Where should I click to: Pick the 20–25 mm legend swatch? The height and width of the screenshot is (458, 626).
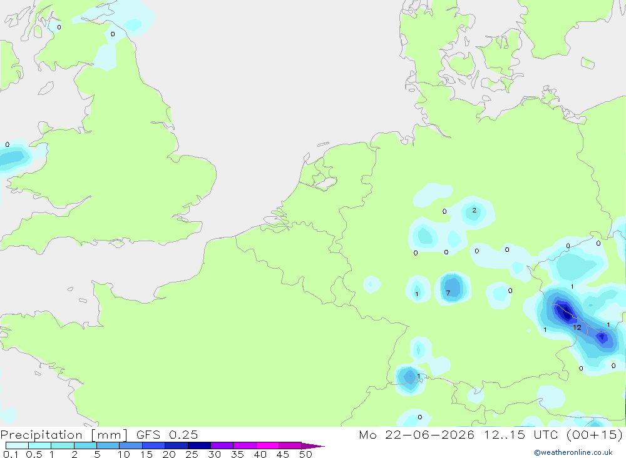point(176,446)
